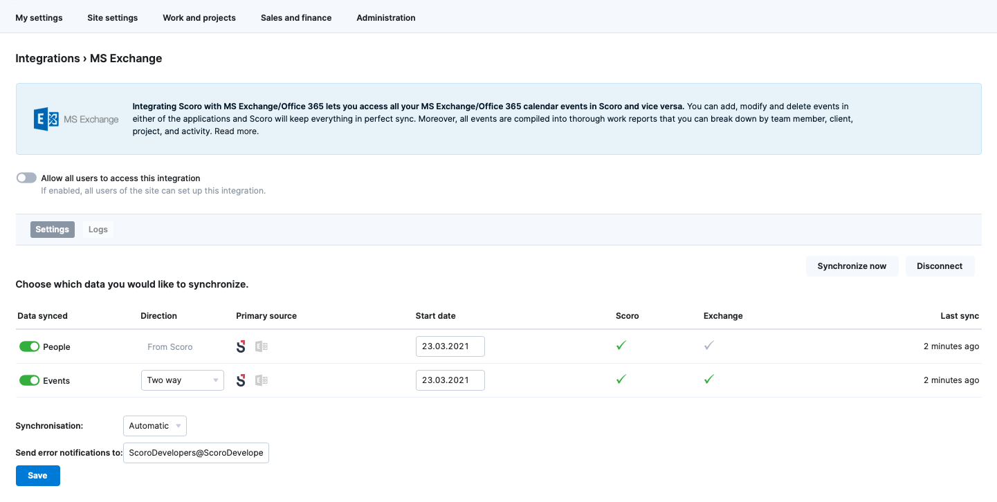
Task: Click Events last sync '2 minutes ago'
Action: pyautogui.click(x=951, y=380)
